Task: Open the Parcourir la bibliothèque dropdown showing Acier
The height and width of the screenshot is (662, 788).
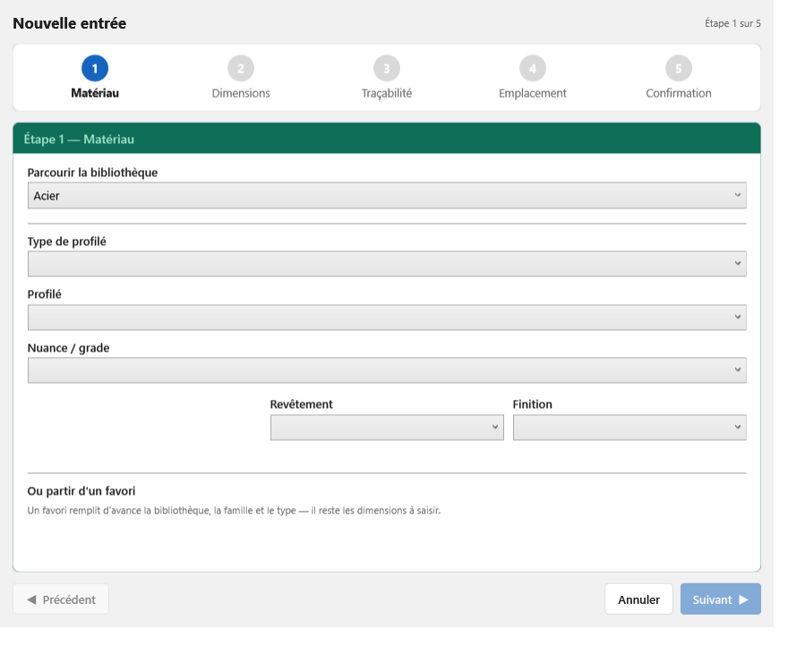Action: [387, 195]
